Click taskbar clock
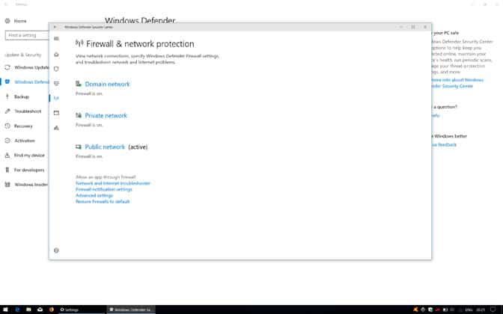 pos(481,310)
